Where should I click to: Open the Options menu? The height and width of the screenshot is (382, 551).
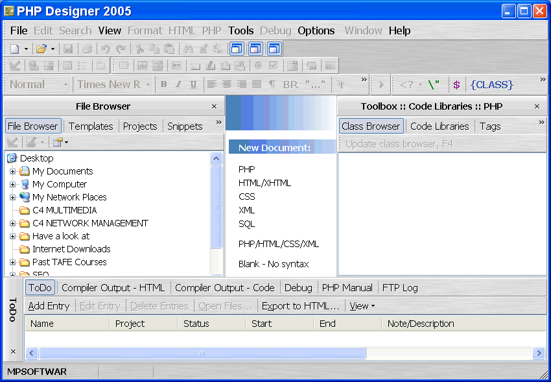pos(316,31)
